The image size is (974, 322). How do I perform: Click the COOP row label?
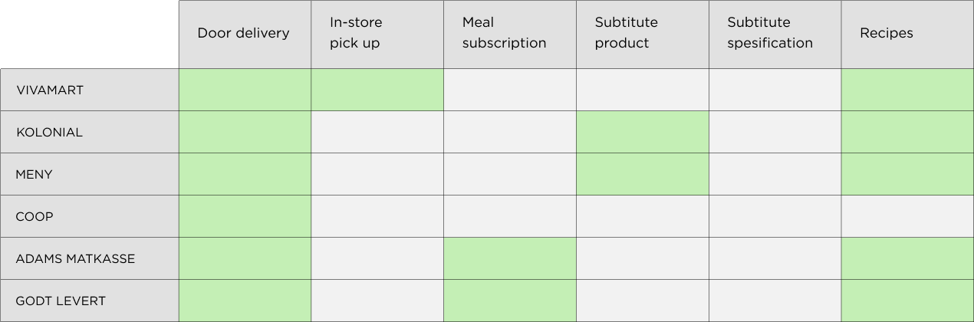(x=35, y=216)
